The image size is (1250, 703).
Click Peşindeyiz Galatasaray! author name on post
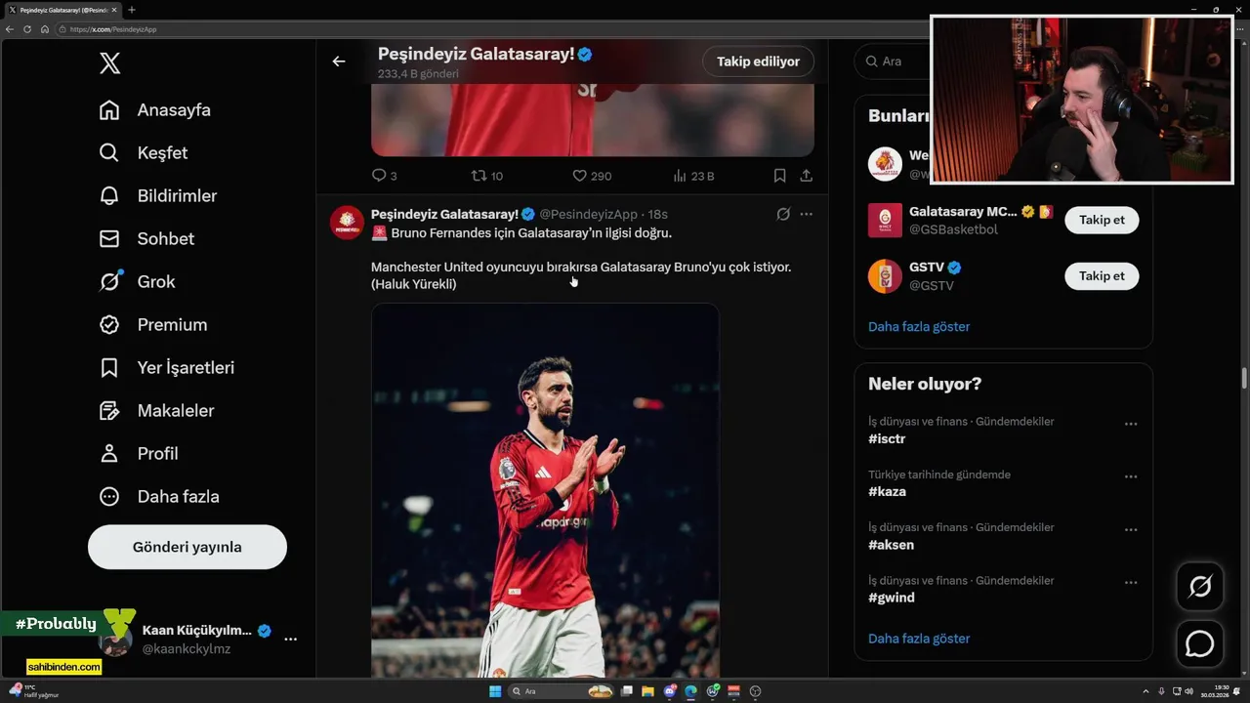click(x=444, y=214)
